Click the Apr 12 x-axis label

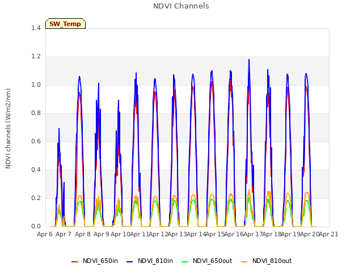[x=158, y=234]
